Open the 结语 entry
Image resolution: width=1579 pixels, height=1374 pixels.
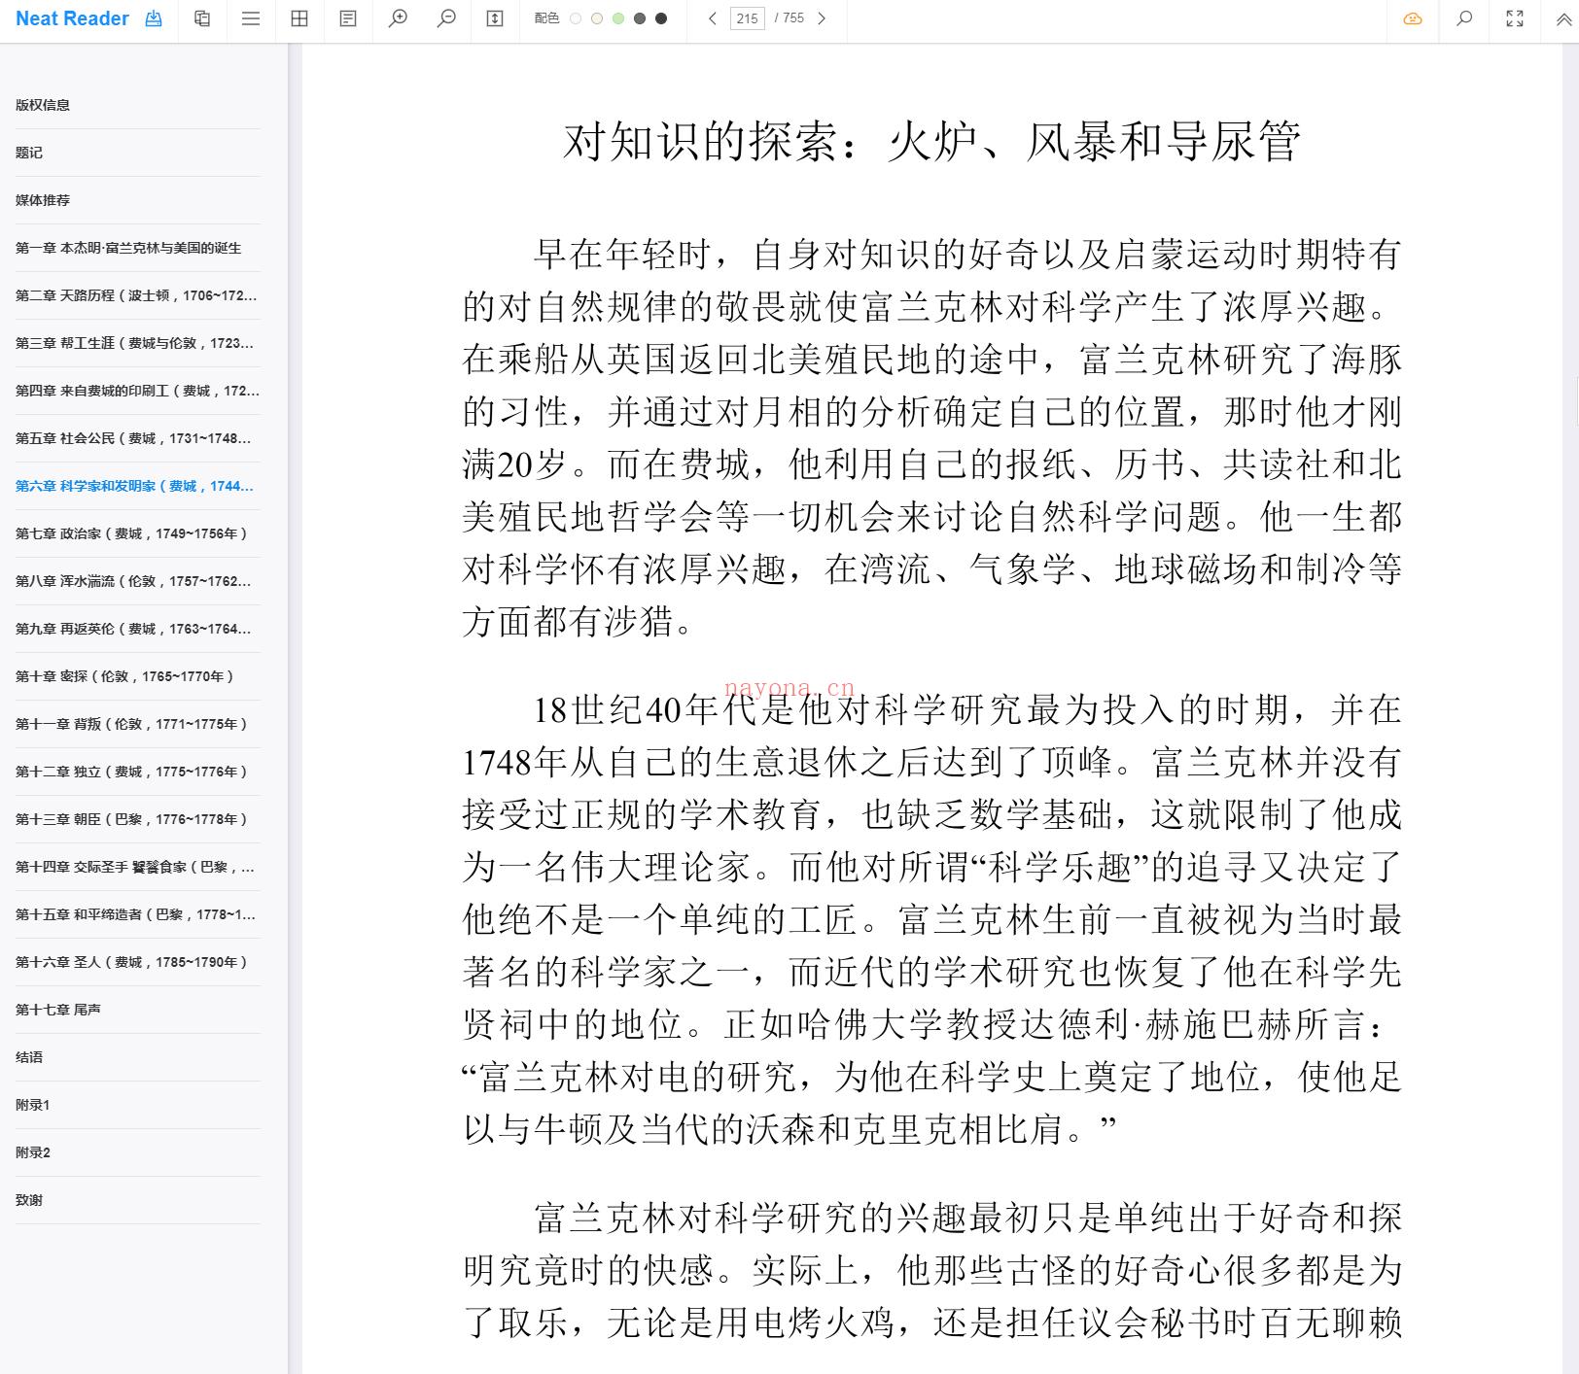pyautogui.click(x=138, y=1057)
